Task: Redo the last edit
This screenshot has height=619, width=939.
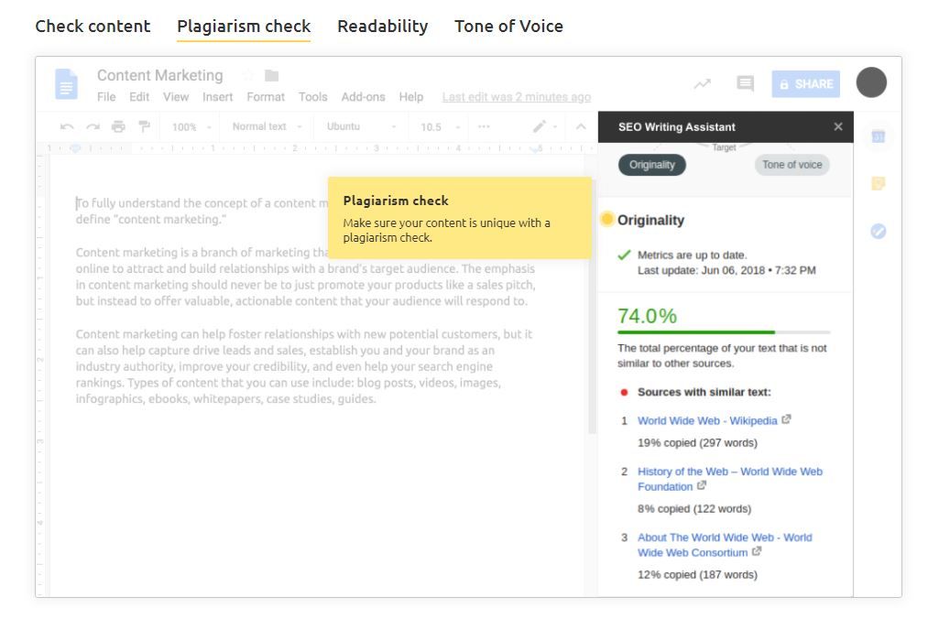Action: pyautogui.click(x=93, y=127)
